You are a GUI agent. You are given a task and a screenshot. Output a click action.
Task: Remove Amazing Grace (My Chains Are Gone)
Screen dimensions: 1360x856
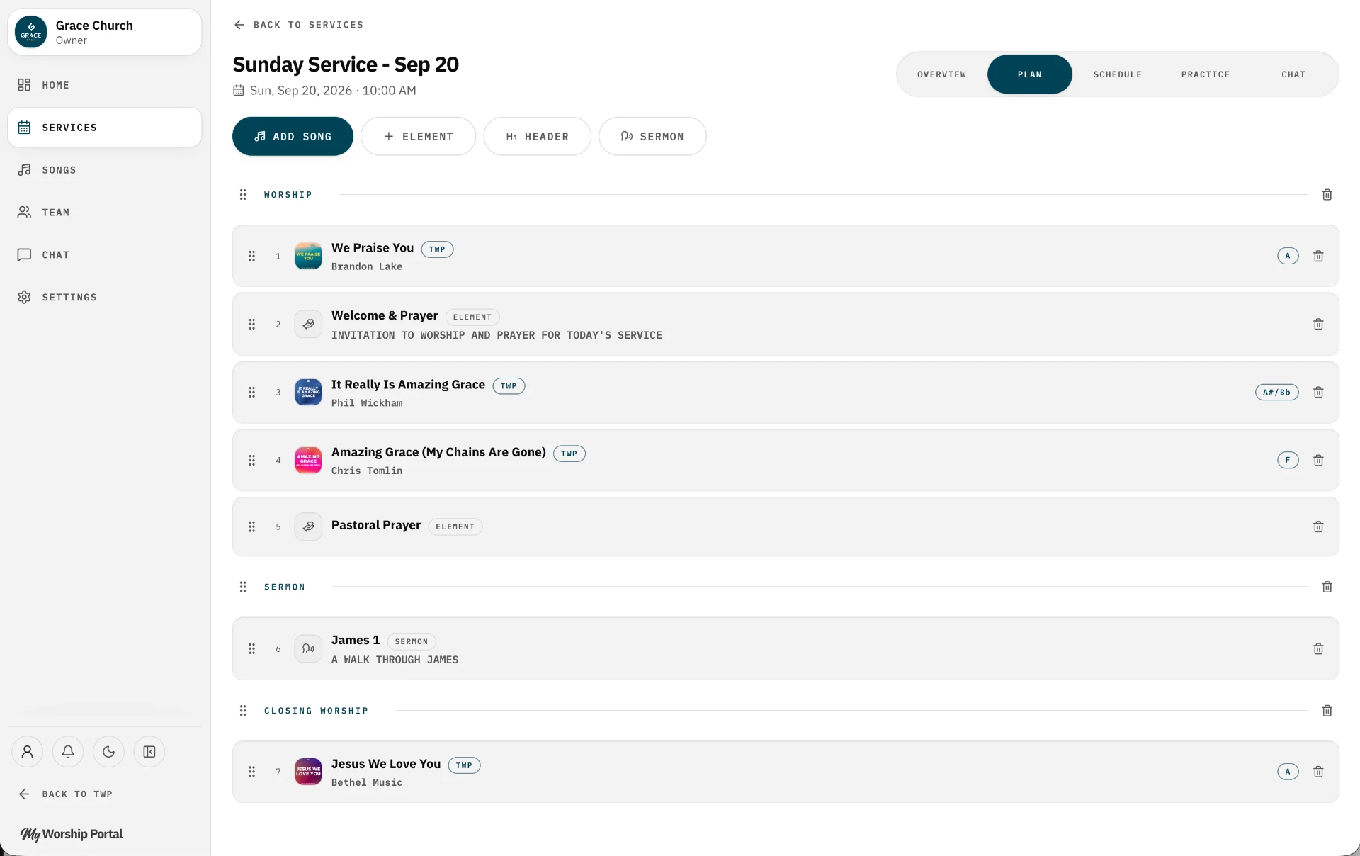(1318, 460)
